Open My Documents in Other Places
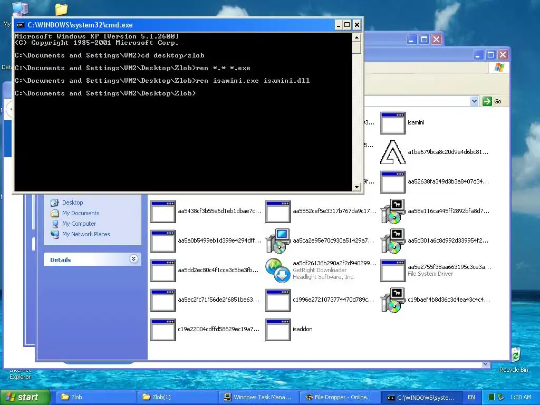The height and width of the screenshot is (405, 540). (x=81, y=213)
